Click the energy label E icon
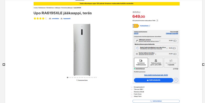This screenshot has height=103, width=205. coord(135,25)
